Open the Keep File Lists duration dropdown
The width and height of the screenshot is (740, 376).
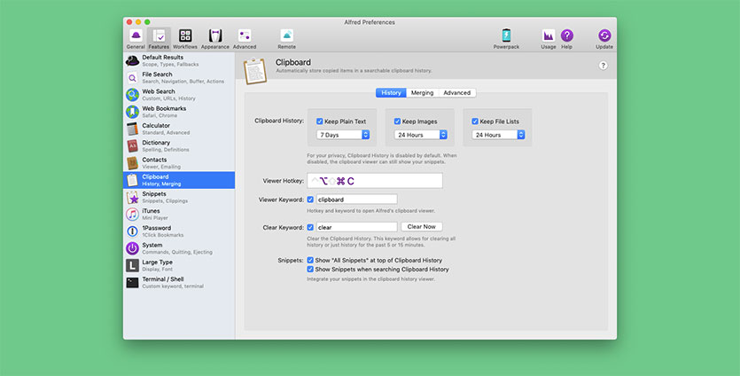[x=498, y=135]
